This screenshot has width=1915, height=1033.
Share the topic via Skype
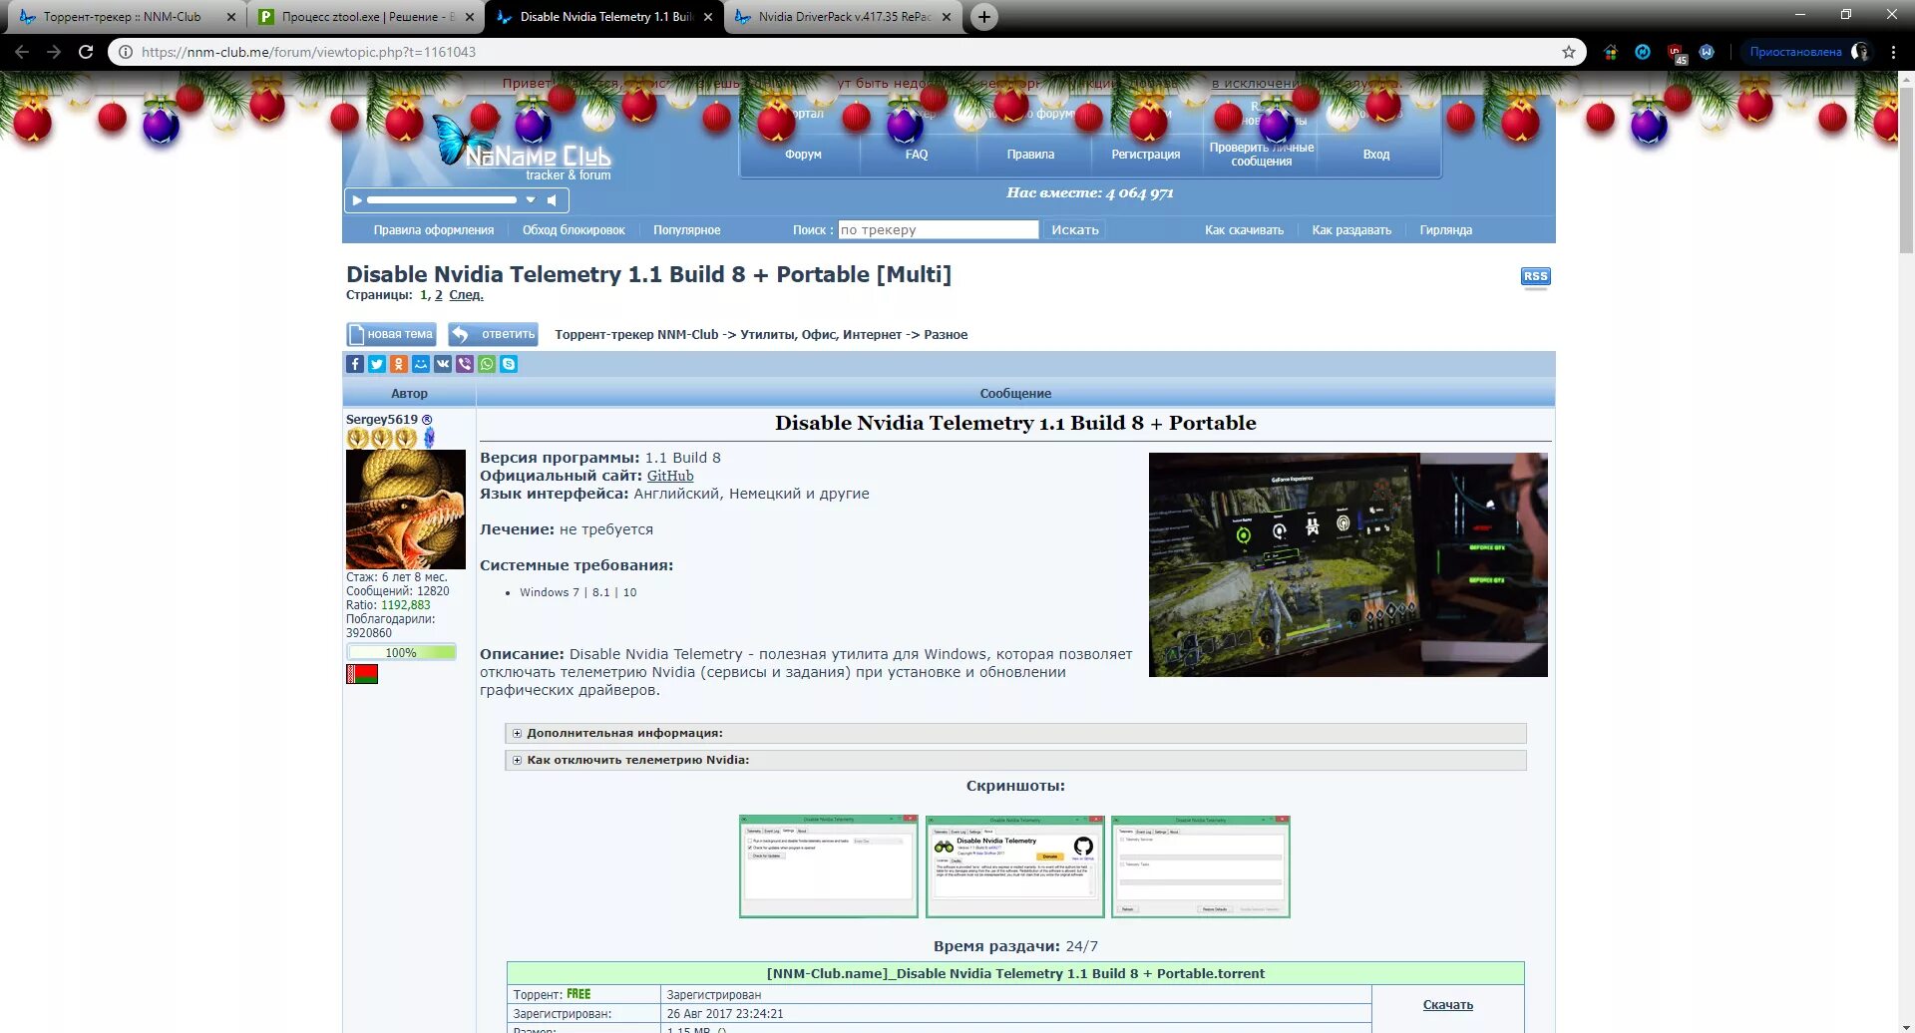coord(509,364)
